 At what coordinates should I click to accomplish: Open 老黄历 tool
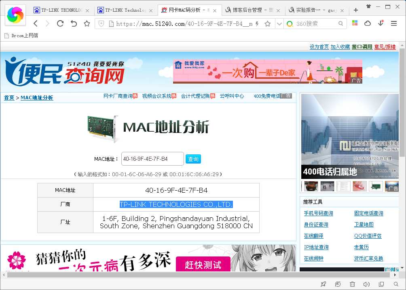coord(362,247)
